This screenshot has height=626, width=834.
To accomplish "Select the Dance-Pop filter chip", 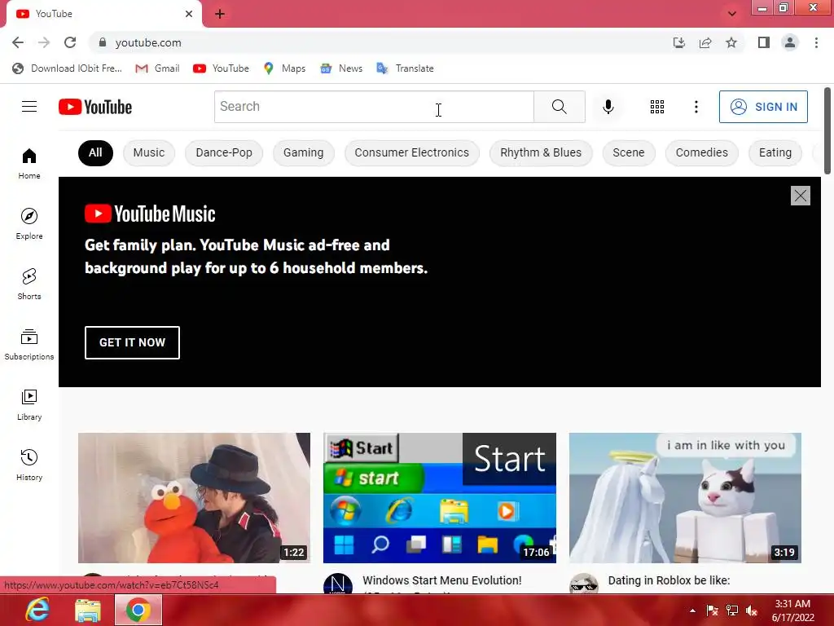I will 224,152.
